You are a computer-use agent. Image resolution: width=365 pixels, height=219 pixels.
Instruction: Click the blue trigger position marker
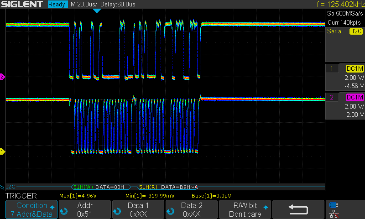click(x=97, y=10)
